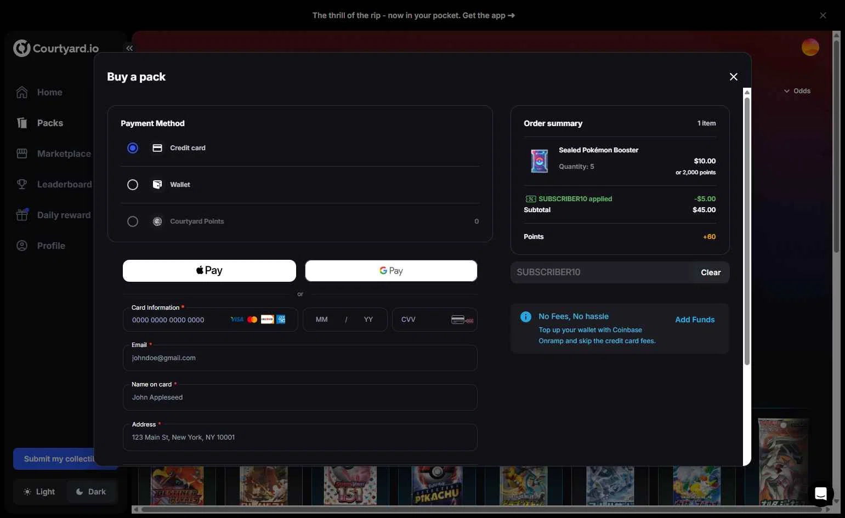Click the SUBSCRIBER10 promo code field

(602, 272)
